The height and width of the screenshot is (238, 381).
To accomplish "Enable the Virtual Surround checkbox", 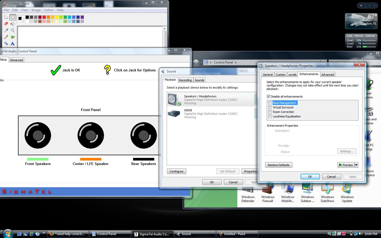I will click(270, 107).
